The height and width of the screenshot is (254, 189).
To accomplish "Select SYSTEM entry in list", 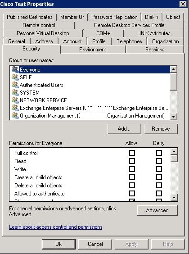I will pos(90,92).
